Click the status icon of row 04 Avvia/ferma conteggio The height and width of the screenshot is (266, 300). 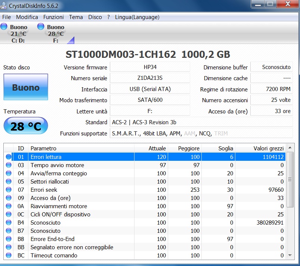coord(9,173)
